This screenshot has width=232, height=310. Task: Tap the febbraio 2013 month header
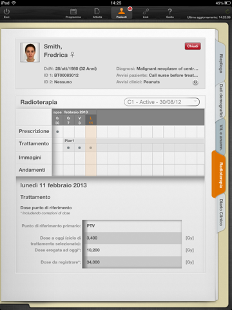click(x=76, y=112)
